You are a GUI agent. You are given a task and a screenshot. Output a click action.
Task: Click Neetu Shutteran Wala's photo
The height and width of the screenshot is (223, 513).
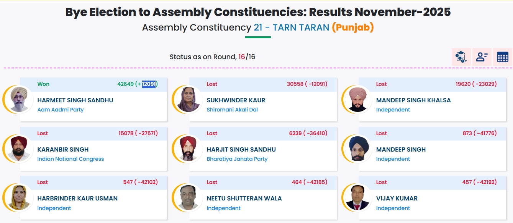[188, 197]
